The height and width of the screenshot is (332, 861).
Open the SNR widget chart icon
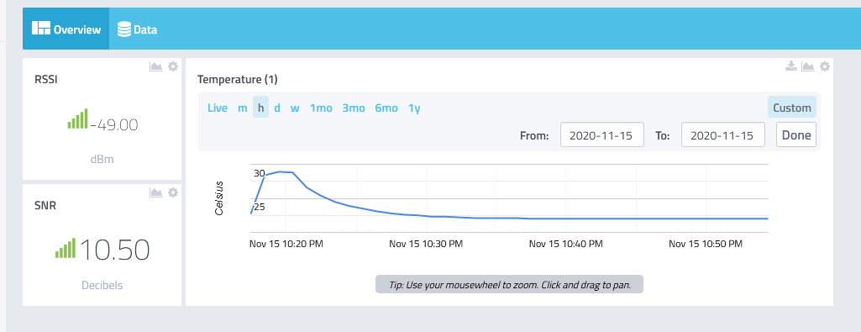(x=156, y=192)
